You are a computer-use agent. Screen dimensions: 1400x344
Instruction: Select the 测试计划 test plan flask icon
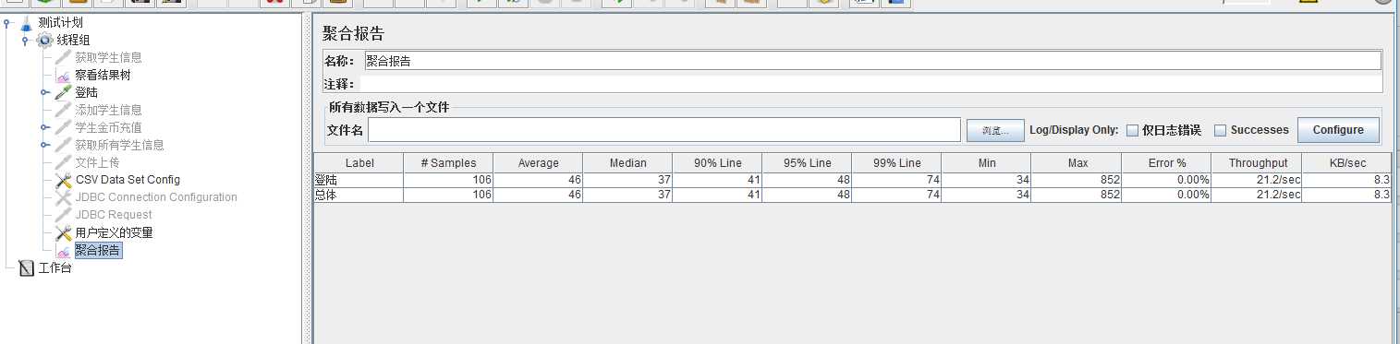26,22
